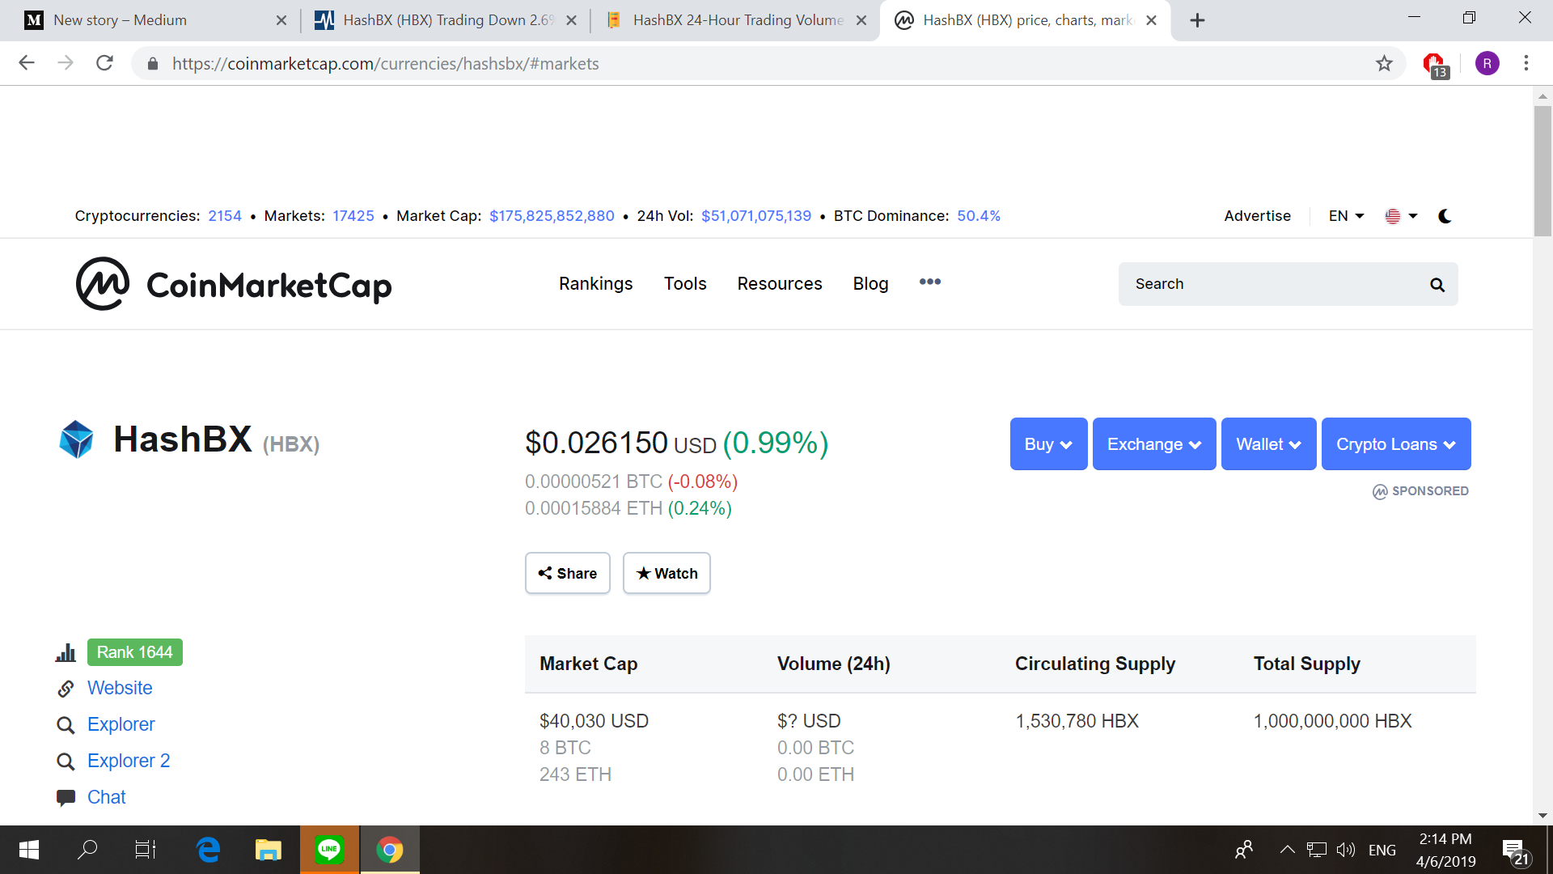Expand the Buy dropdown button
Screen dimensions: 1553x874
point(1048,443)
